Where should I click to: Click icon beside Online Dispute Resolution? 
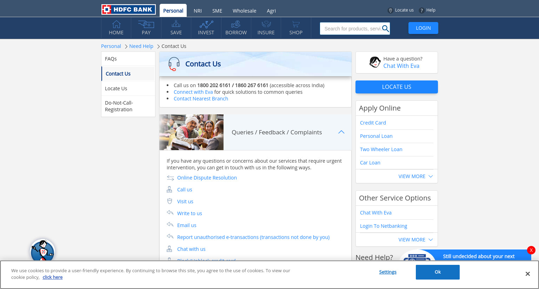tap(170, 178)
